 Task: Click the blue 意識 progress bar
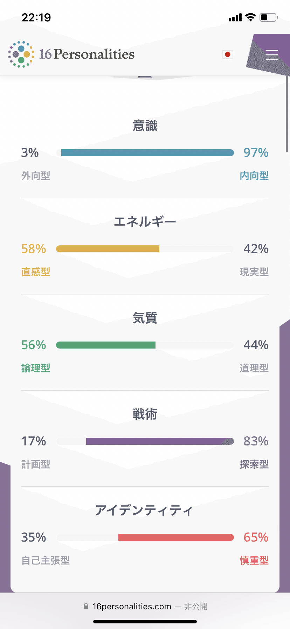[x=147, y=153]
